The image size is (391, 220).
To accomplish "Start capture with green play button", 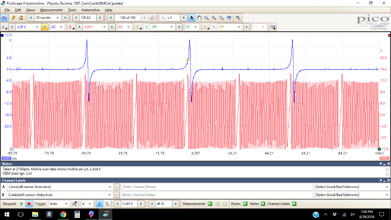I will (22, 204).
